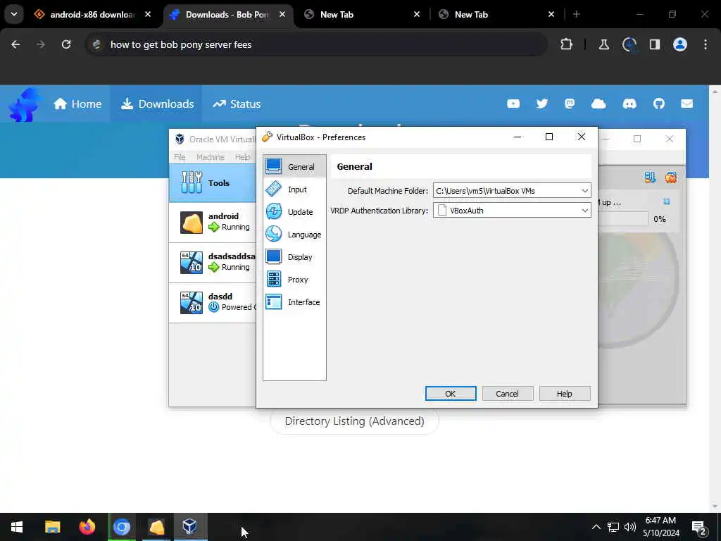721x541 pixels.
Task: Cancel the Preferences dialog
Action: (507, 393)
